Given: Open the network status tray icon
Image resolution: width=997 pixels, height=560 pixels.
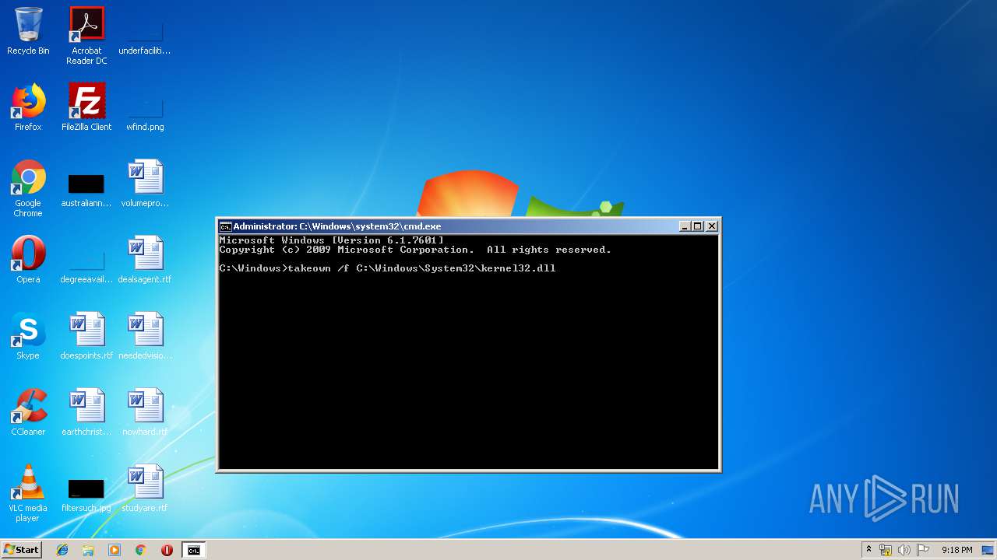Looking at the screenshot, I should 886,550.
